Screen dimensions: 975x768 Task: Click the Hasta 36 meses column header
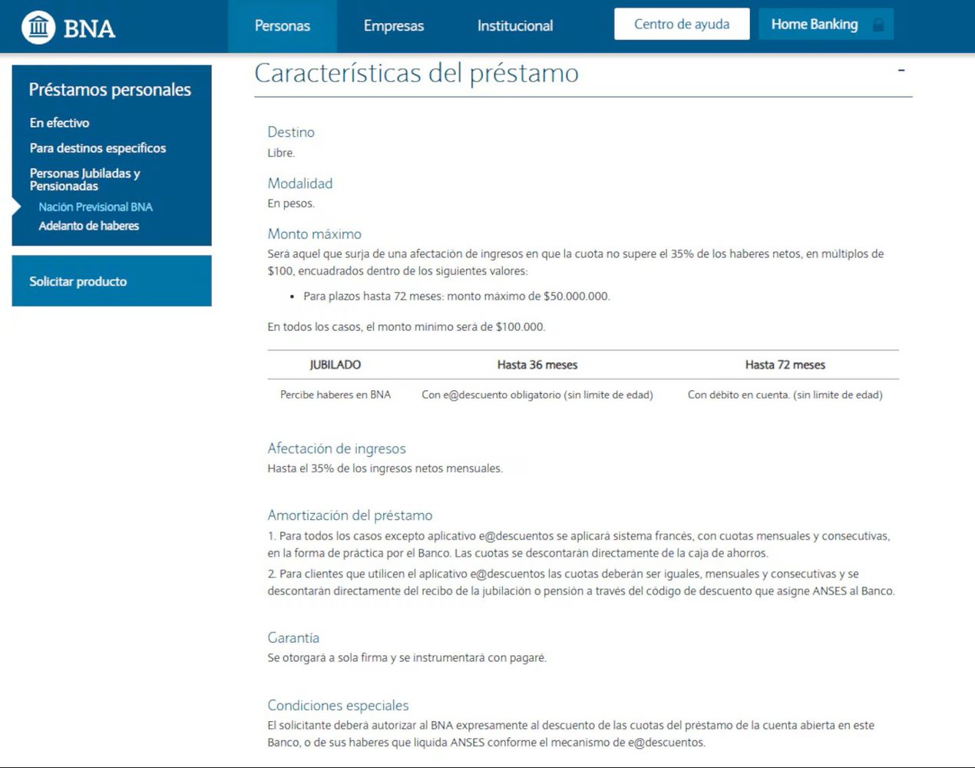pyautogui.click(x=537, y=365)
